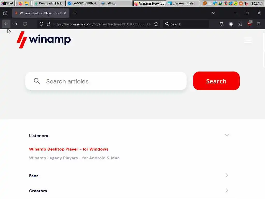Screen dimensions: 265x199
Task: Restore down the Firefox window
Action: [247, 13]
